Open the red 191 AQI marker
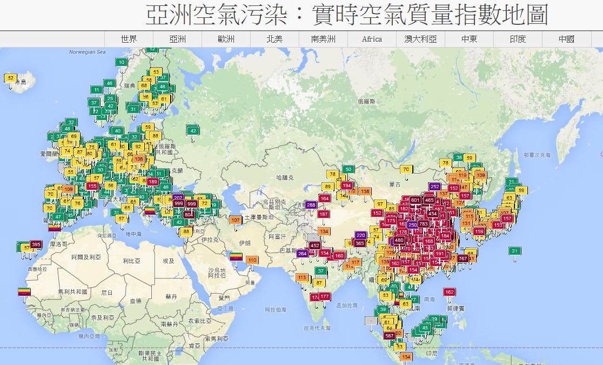 [440, 254]
